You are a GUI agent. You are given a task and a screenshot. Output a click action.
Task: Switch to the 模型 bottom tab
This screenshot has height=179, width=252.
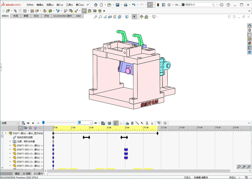17,174
